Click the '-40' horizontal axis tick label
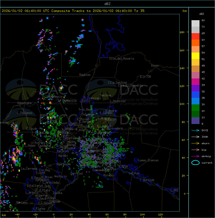 tap(17, 215)
